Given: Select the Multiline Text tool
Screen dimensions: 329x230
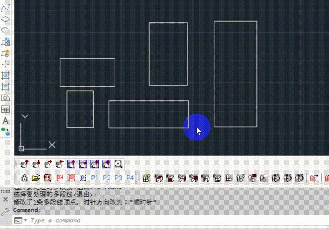Looking at the screenshot, I should (5, 120).
